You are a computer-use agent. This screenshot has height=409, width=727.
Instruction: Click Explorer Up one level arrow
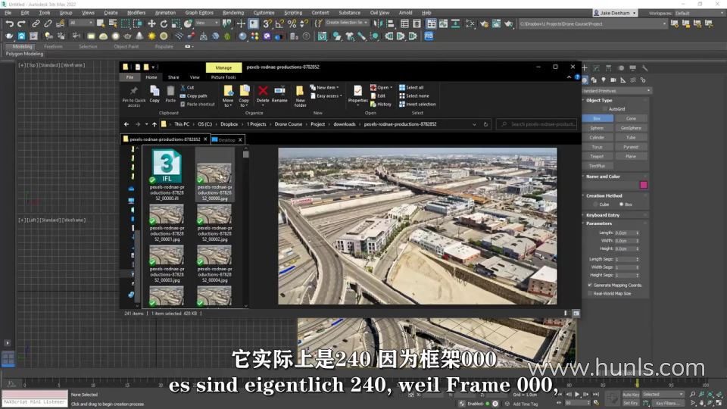click(154, 124)
